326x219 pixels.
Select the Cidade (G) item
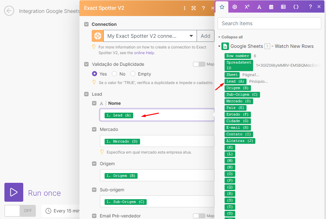(238, 121)
